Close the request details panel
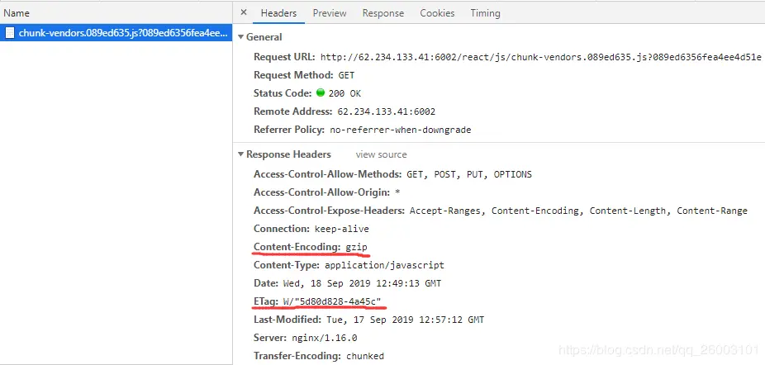The height and width of the screenshot is (365, 765). [244, 13]
